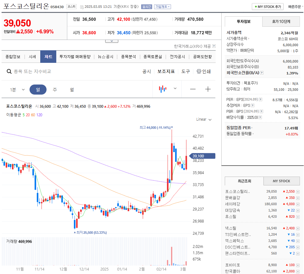The width and height of the screenshot is (304, 274).
Task: Remove 대양금속 from recent list
Action: coord(298,211)
